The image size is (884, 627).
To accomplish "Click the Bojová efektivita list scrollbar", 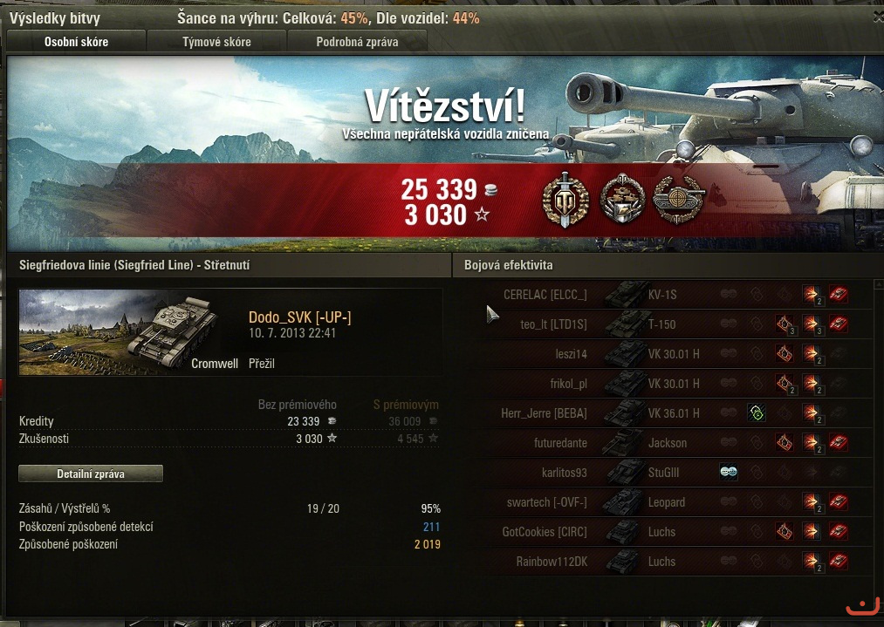I will click(x=879, y=428).
